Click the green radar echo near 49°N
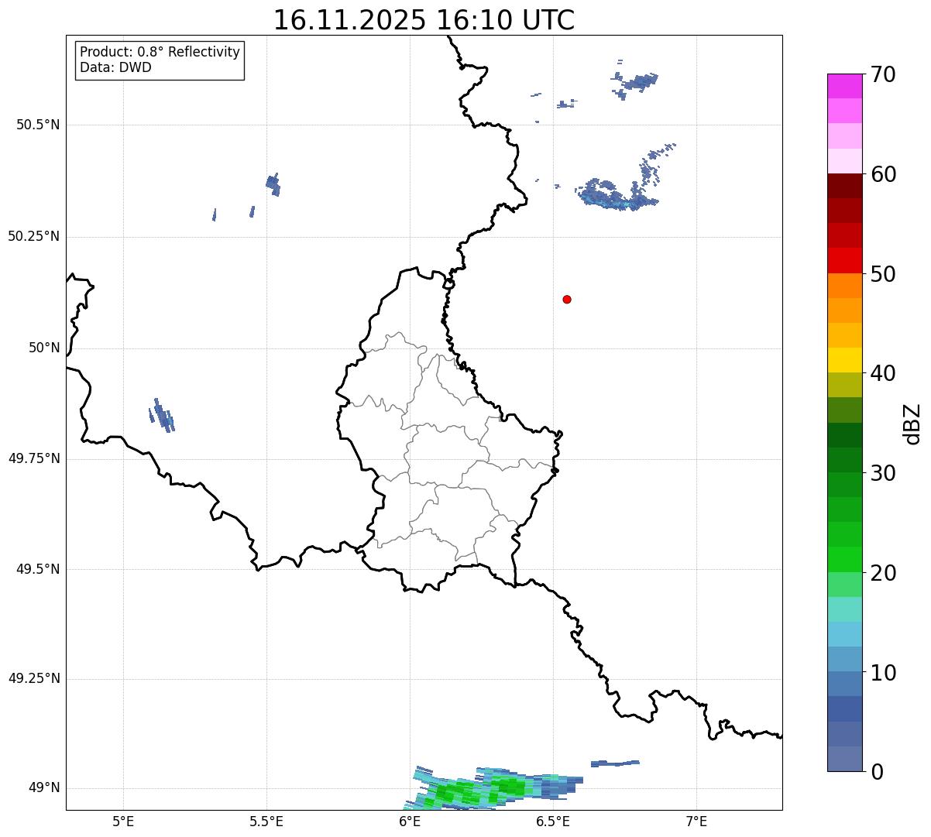Screen dimensions: 931x837 pyautogui.click(x=493, y=788)
